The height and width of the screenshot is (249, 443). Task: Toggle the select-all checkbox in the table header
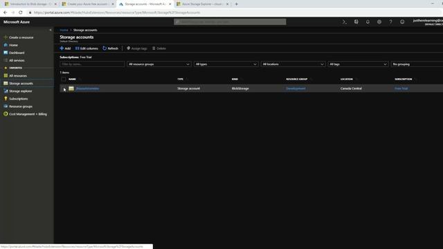pyautogui.click(x=64, y=79)
